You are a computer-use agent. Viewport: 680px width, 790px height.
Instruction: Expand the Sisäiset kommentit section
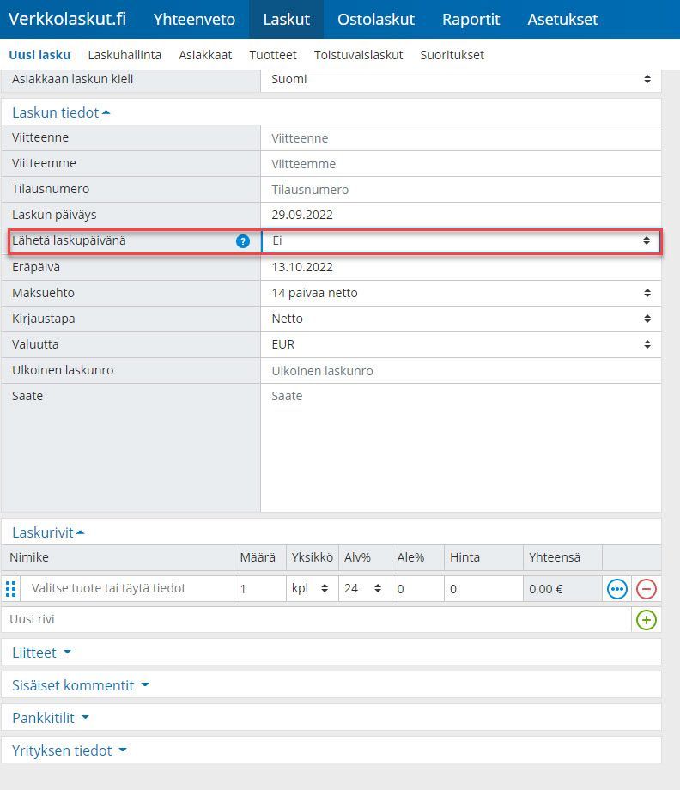(x=80, y=685)
